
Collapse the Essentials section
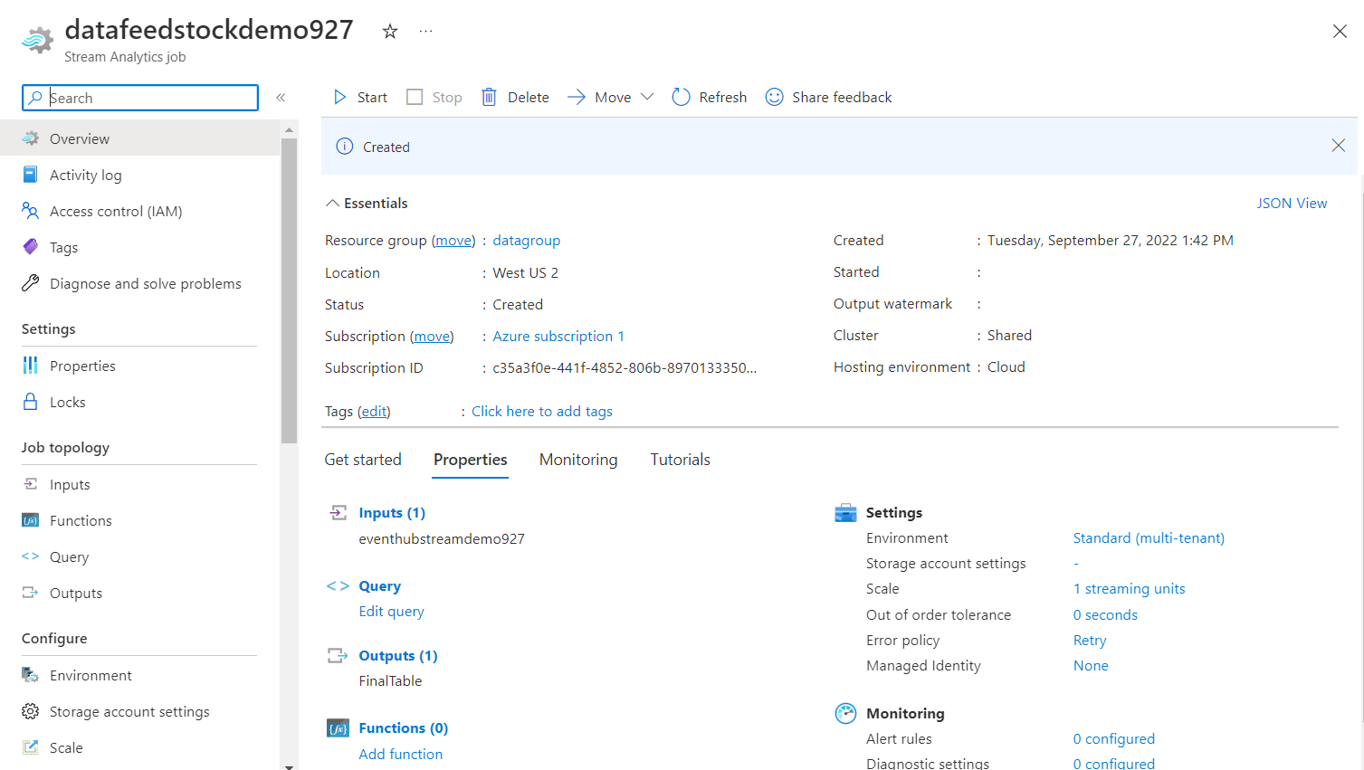(x=331, y=203)
